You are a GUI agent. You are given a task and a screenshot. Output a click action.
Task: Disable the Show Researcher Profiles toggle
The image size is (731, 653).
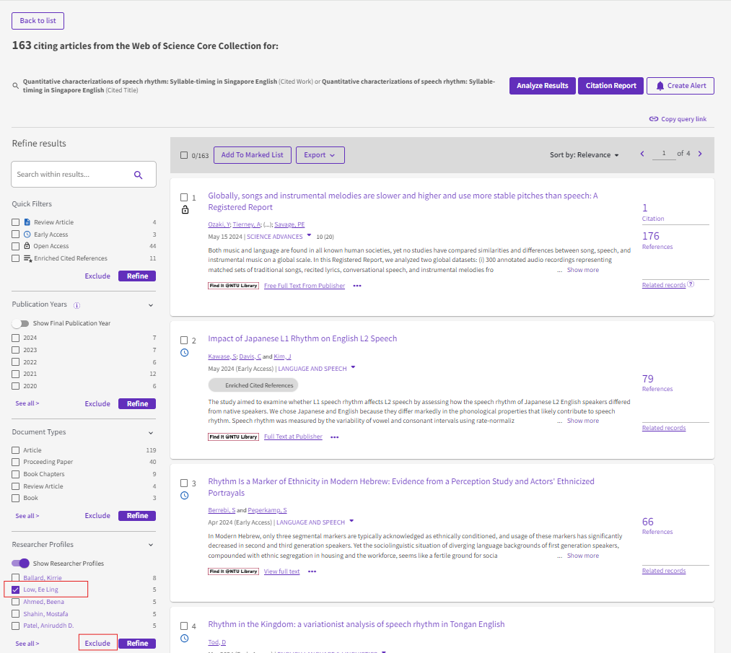click(21, 564)
